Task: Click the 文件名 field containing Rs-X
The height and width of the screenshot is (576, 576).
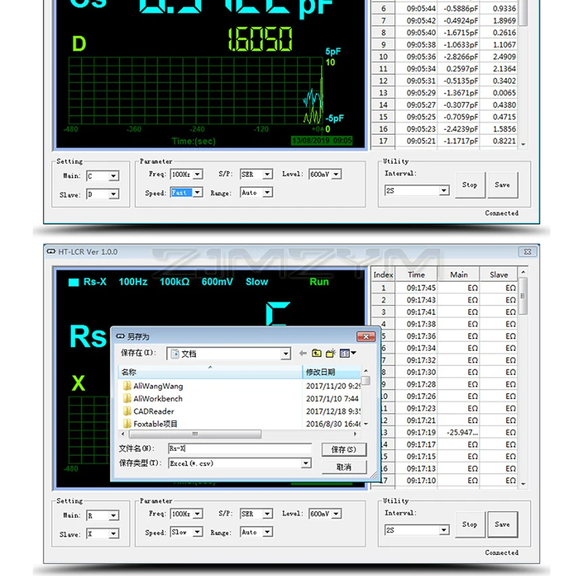Action: tap(239, 449)
